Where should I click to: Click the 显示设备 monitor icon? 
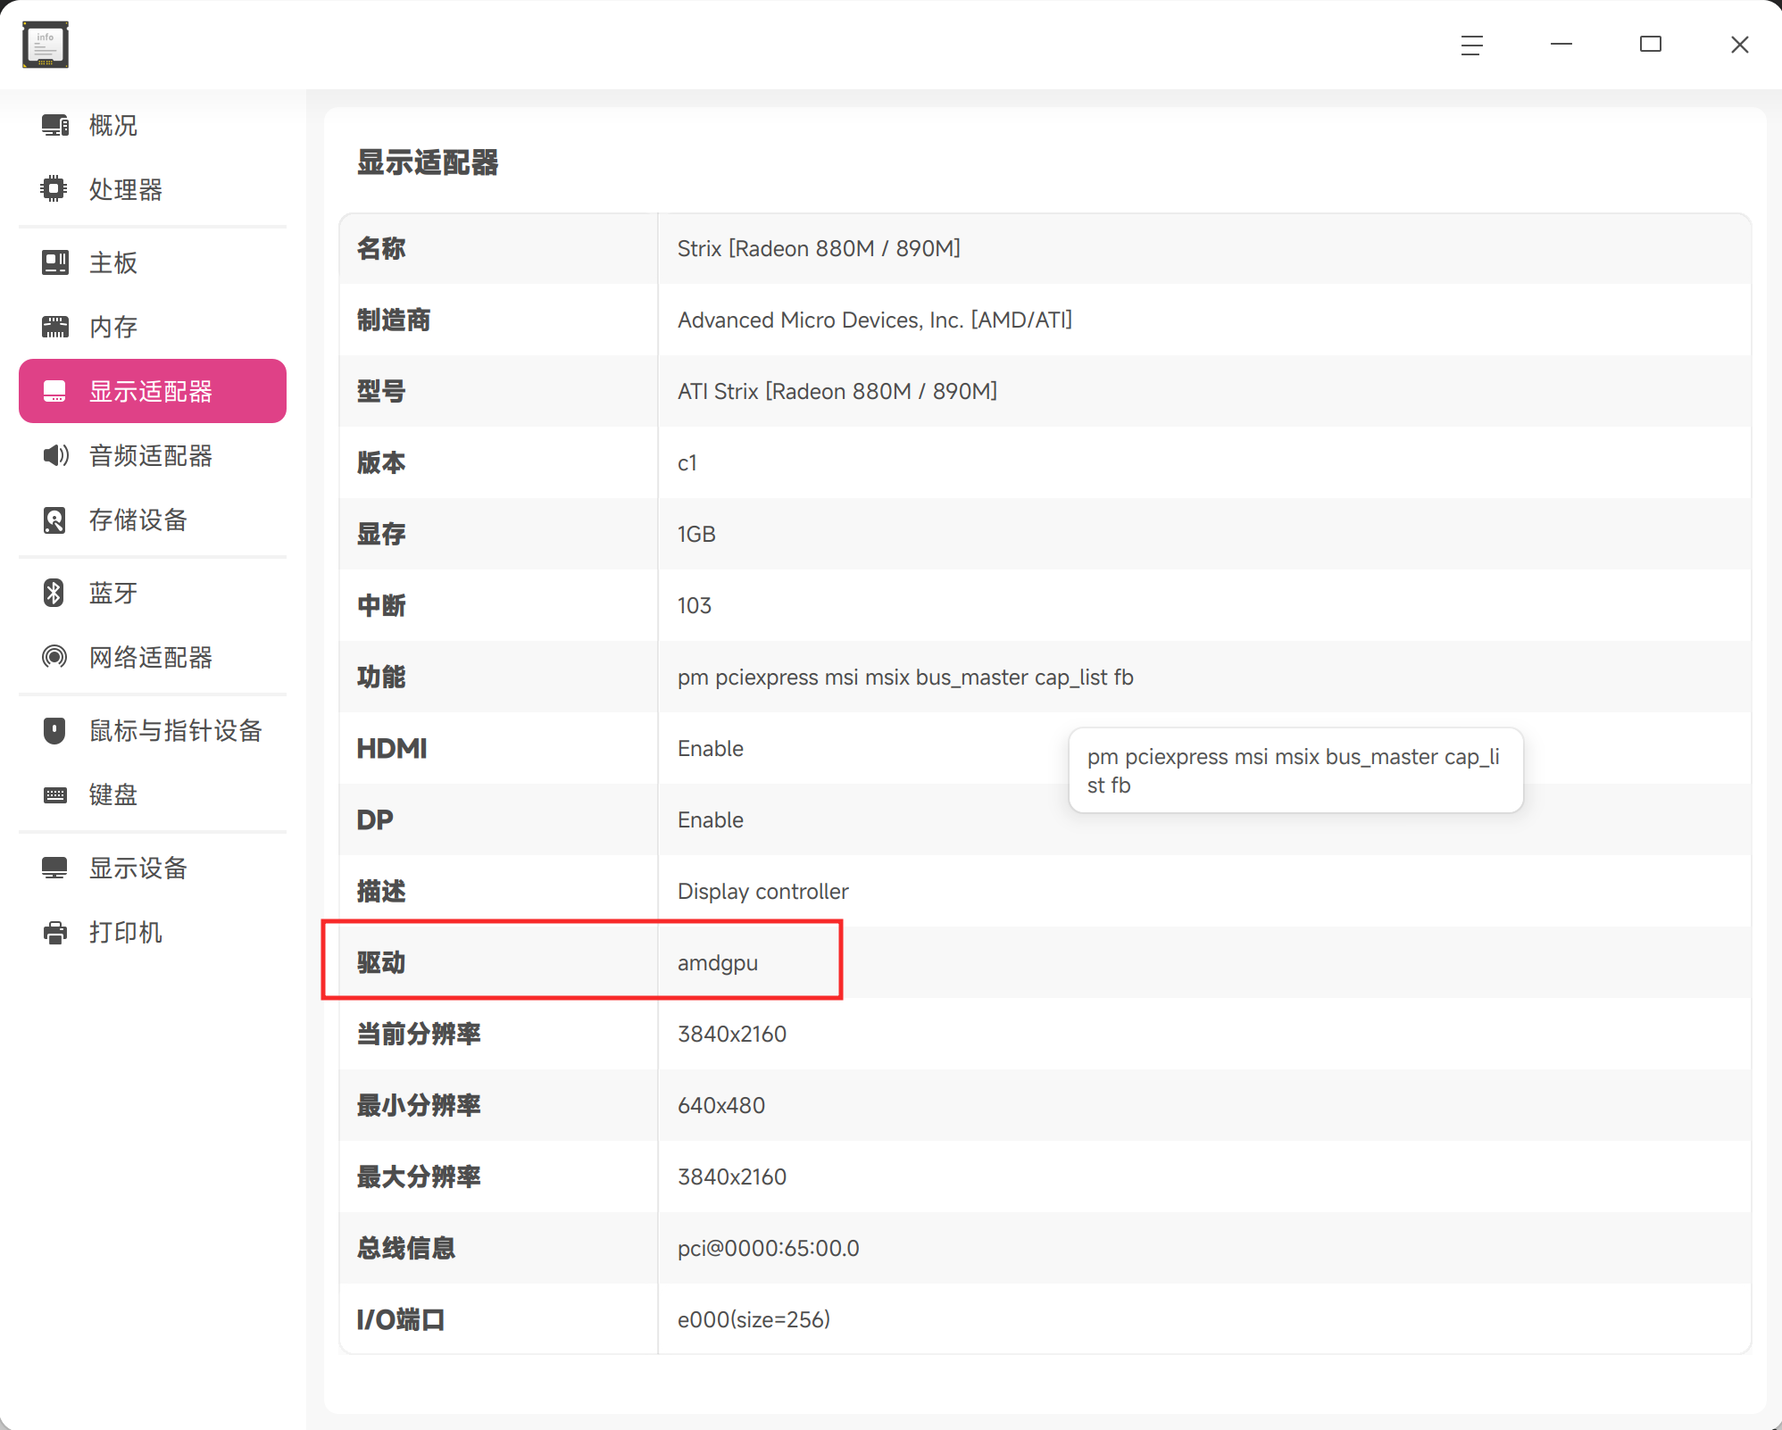[54, 868]
